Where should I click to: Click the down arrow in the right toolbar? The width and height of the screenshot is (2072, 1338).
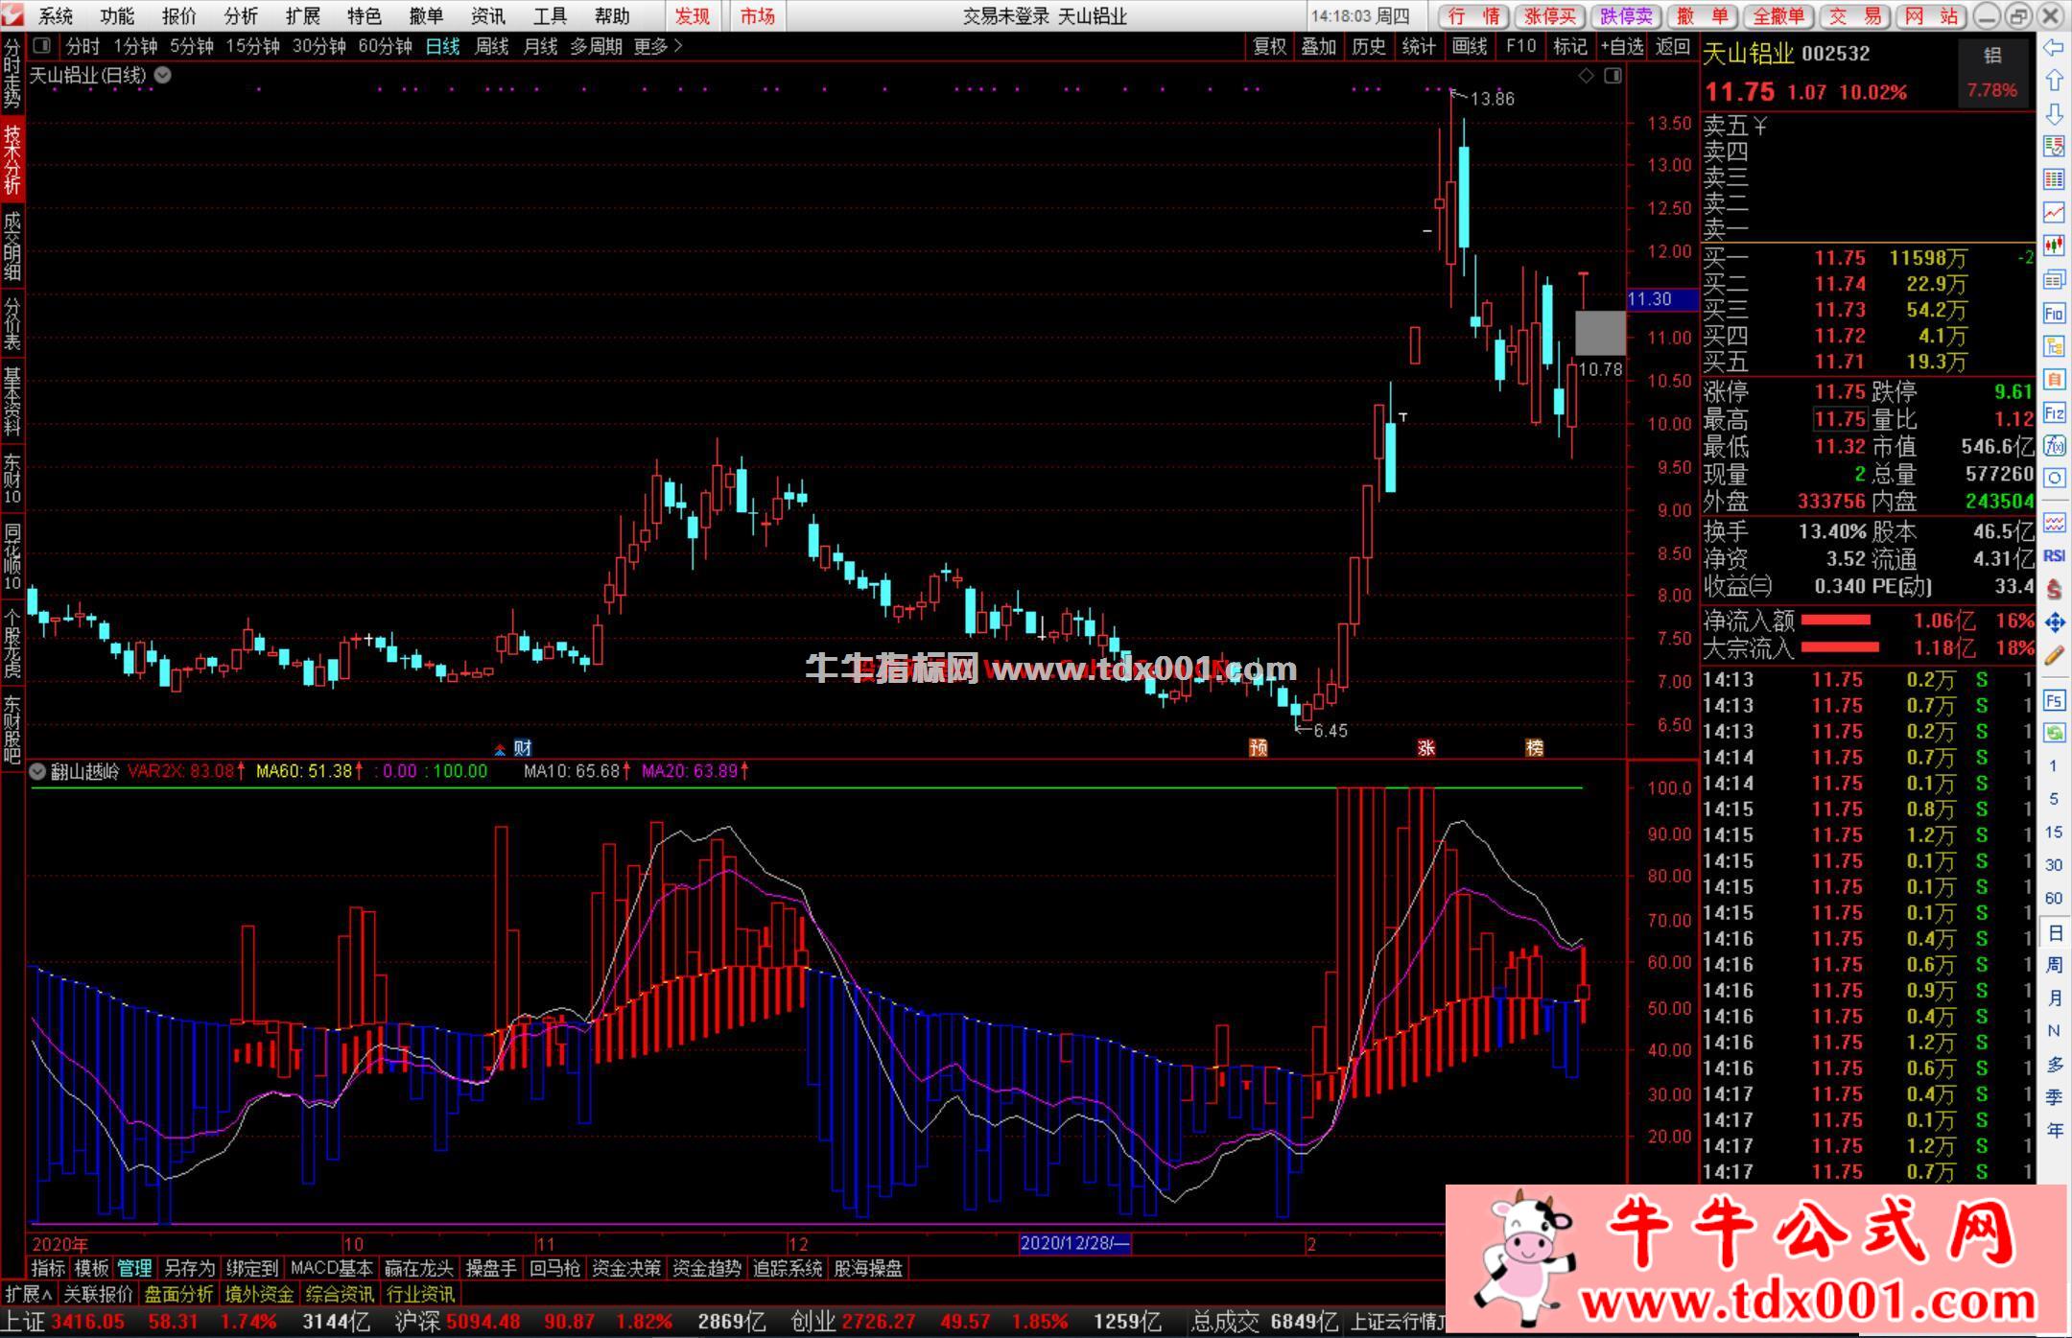click(x=2054, y=114)
